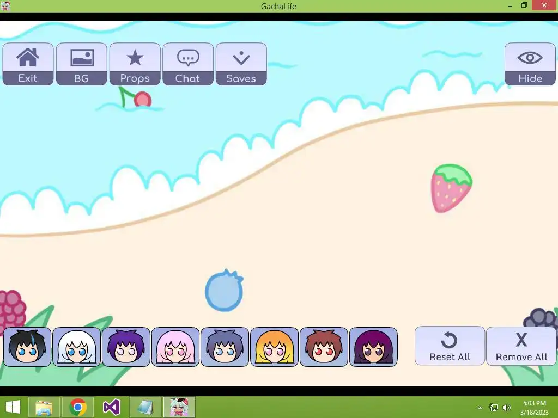Open the Props star menu
The height and width of the screenshot is (418, 558).
point(135,64)
